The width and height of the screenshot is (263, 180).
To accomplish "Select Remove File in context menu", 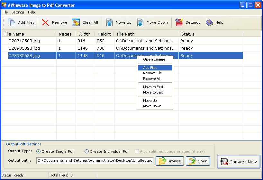I will 155,73.
